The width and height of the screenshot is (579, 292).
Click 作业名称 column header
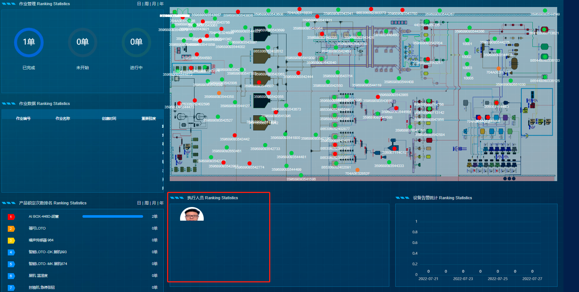pyautogui.click(x=63, y=119)
